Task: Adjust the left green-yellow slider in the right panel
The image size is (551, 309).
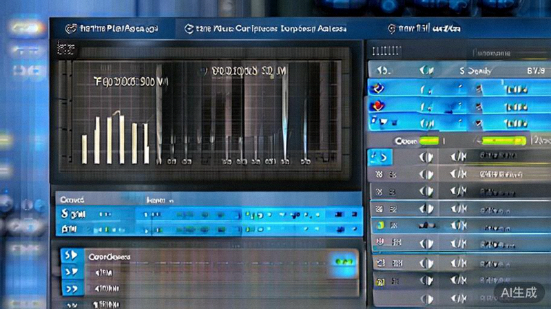Action: [428, 140]
